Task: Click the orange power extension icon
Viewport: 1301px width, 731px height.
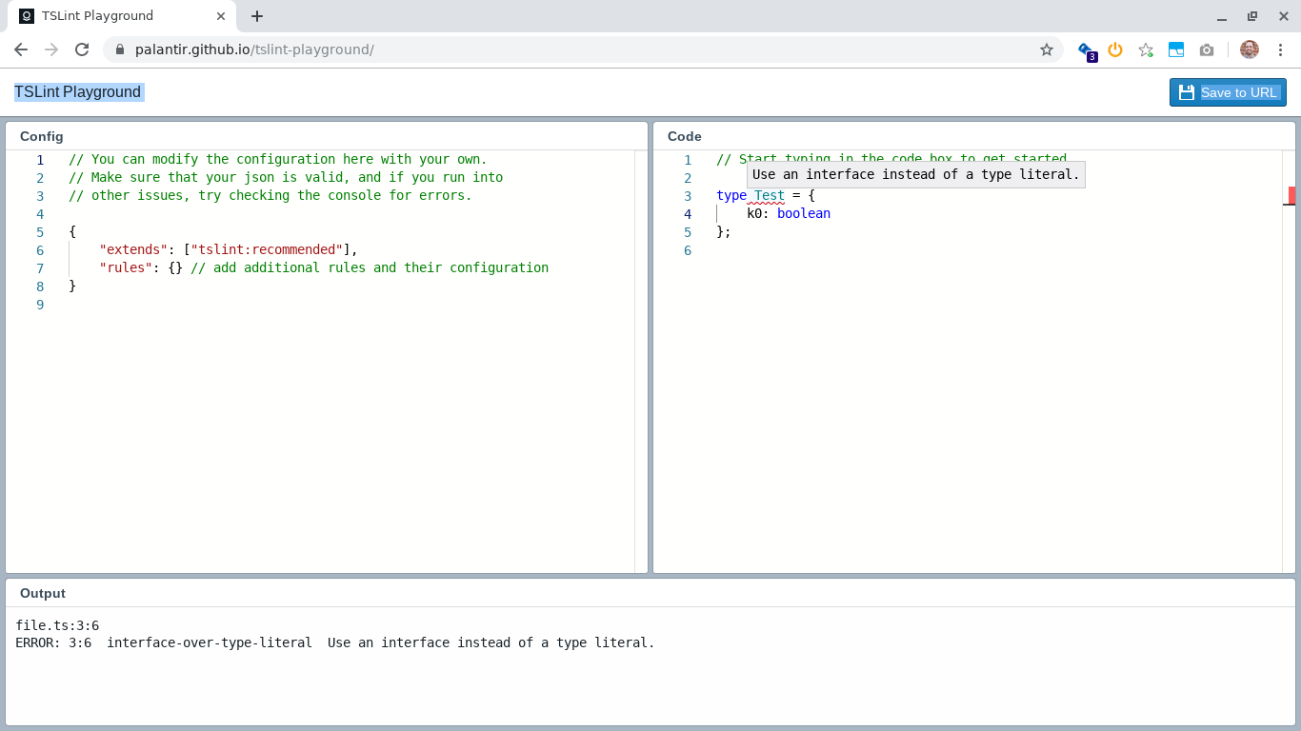Action: (1115, 49)
